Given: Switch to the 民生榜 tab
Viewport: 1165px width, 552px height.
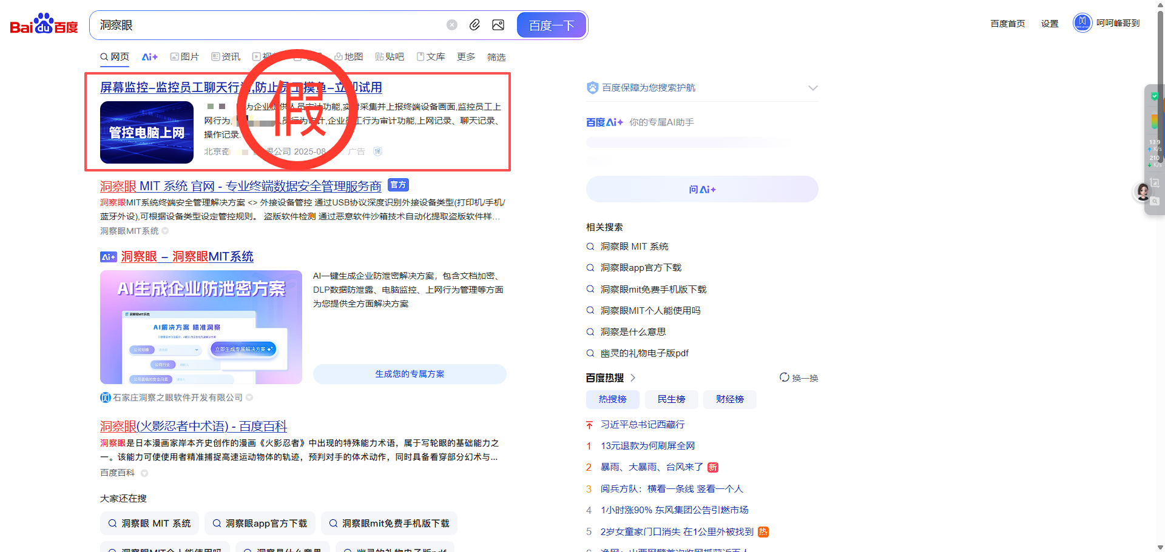Looking at the screenshot, I should coord(671,399).
